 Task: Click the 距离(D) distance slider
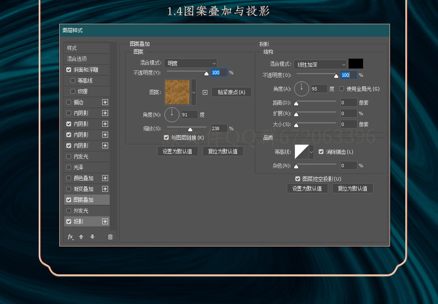click(316, 103)
